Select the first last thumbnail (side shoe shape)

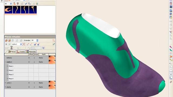tap(8, 10)
